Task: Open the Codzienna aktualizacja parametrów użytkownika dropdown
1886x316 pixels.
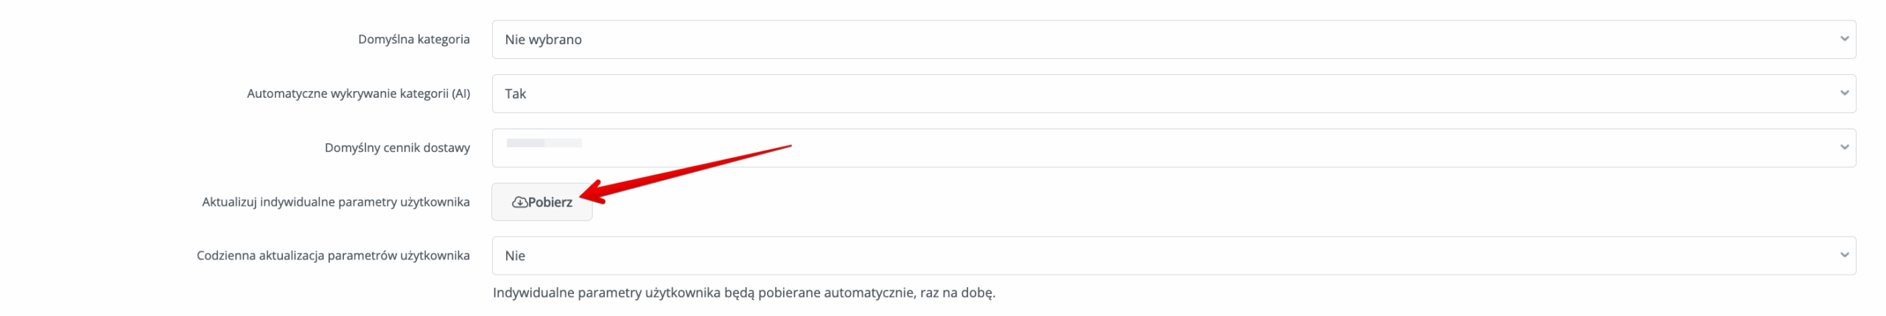Action: [1173, 256]
